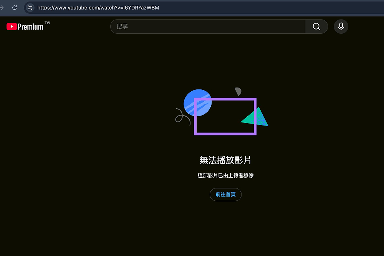Start voice search with microphone icon
The image size is (384, 256).
pyautogui.click(x=341, y=26)
